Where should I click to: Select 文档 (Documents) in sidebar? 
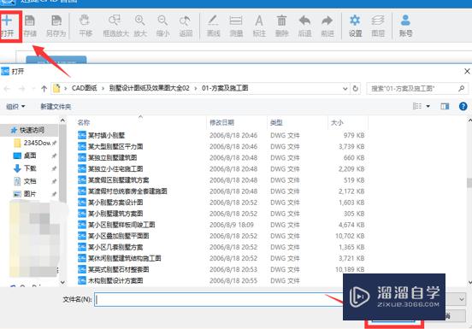coord(29,181)
